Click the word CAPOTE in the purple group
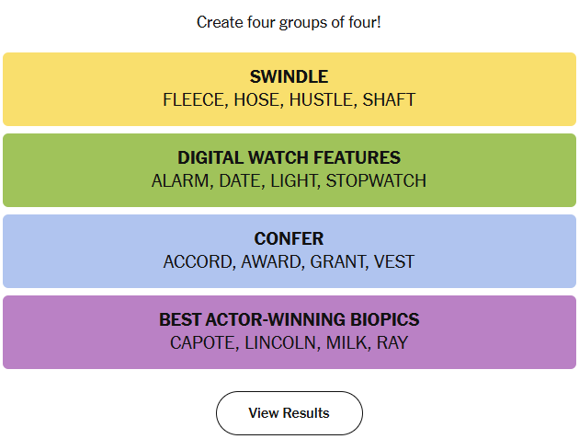The height and width of the screenshot is (439, 579). [x=202, y=342]
